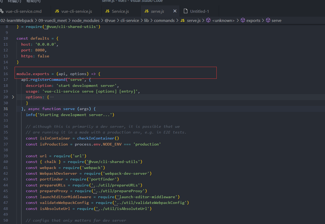Click info('Starting development server...') call
This screenshot has height=224, width=325.
[x=70, y=115]
